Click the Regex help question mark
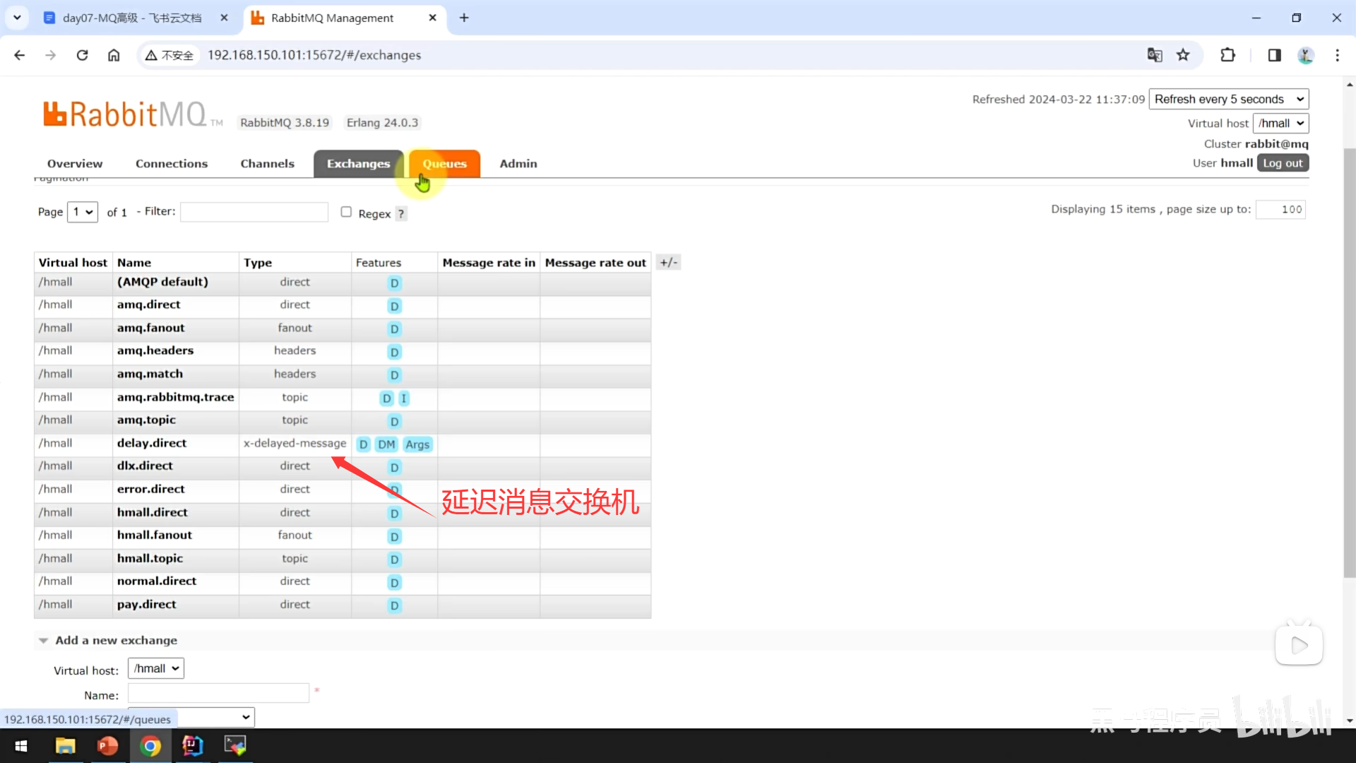Viewport: 1356px width, 763px height. point(401,214)
